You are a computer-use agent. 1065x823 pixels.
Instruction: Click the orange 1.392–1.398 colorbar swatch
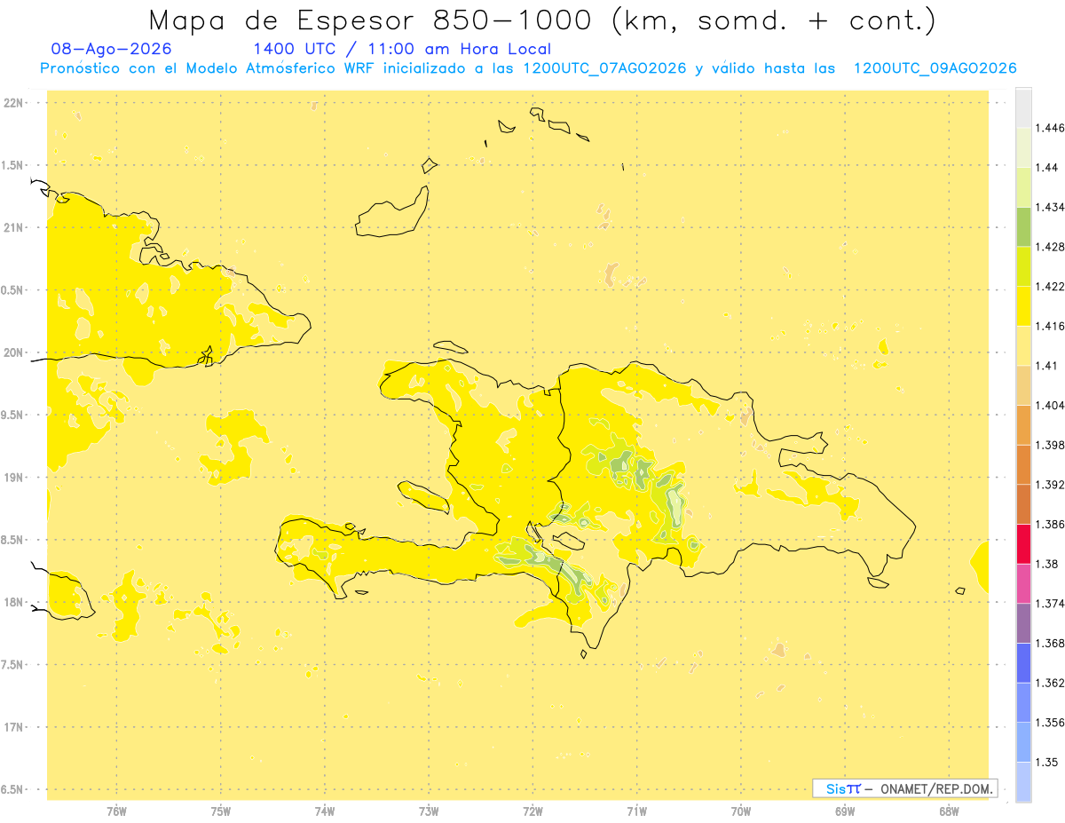click(1023, 464)
